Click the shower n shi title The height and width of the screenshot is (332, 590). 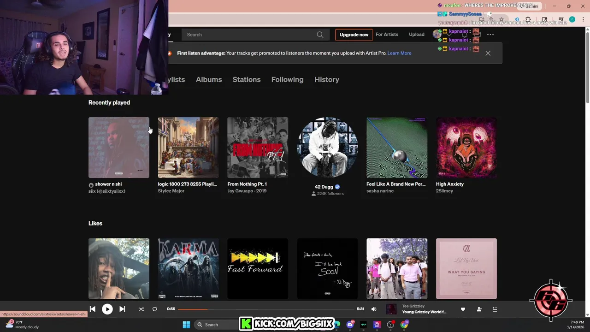[108, 184]
